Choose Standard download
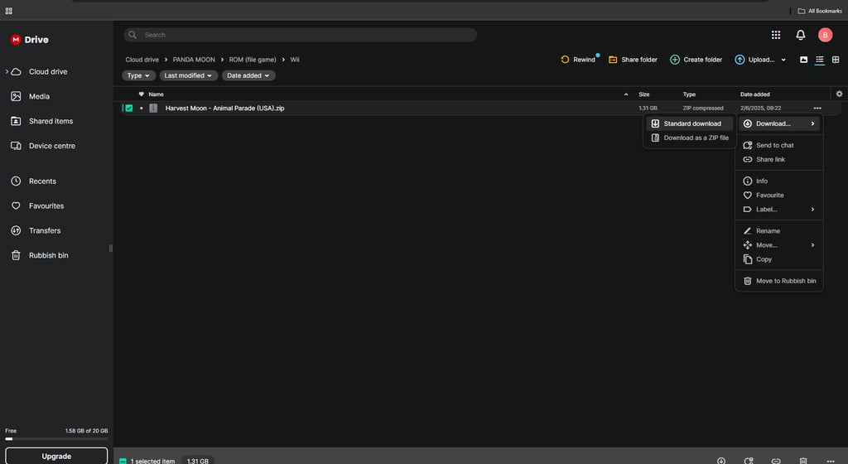Viewport: 848px width, 464px height. tap(690, 123)
